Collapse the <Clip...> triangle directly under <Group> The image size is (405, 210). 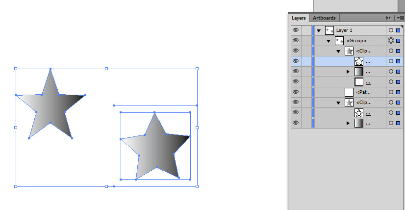(x=338, y=51)
